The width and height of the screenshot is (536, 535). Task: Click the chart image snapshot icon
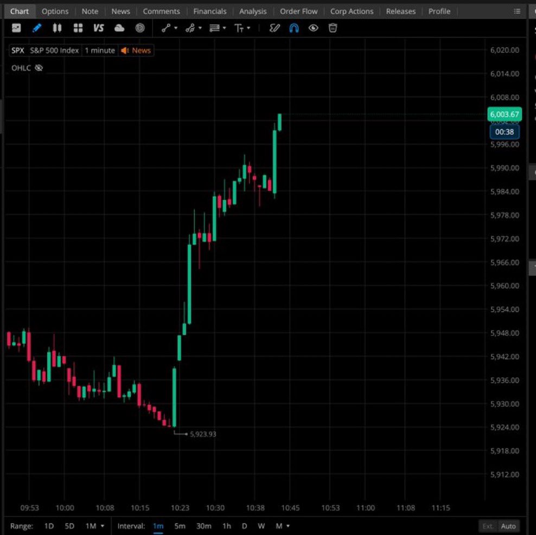16,28
